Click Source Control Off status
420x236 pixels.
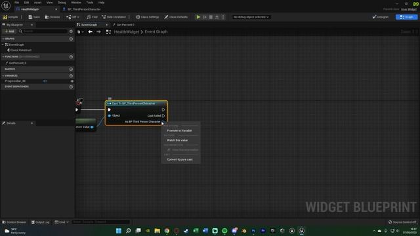pyautogui.click(x=402, y=222)
